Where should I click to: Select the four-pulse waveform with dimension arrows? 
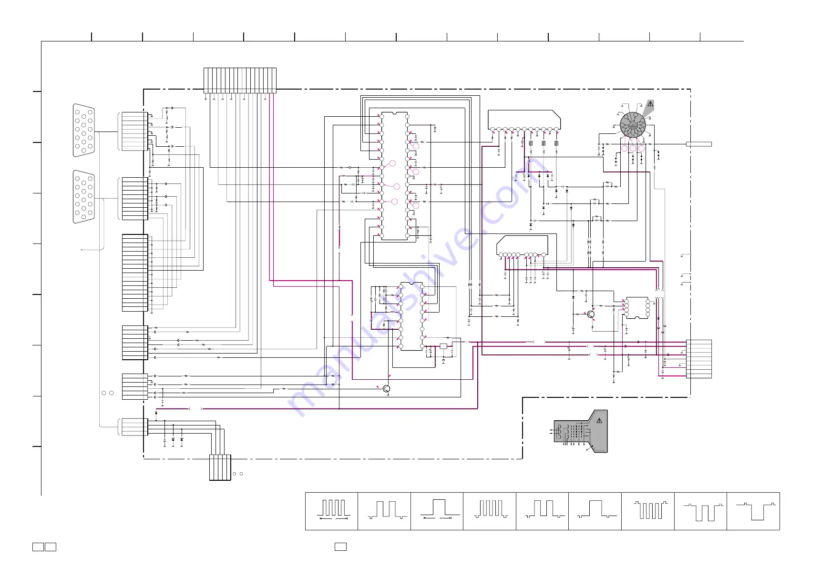click(x=332, y=511)
